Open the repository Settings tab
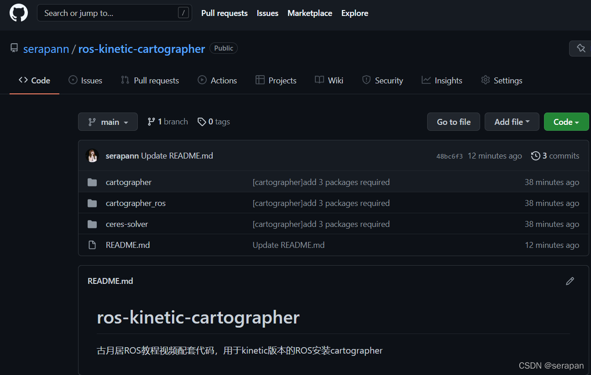The height and width of the screenshot is (375, 591). tap(502, 80)
